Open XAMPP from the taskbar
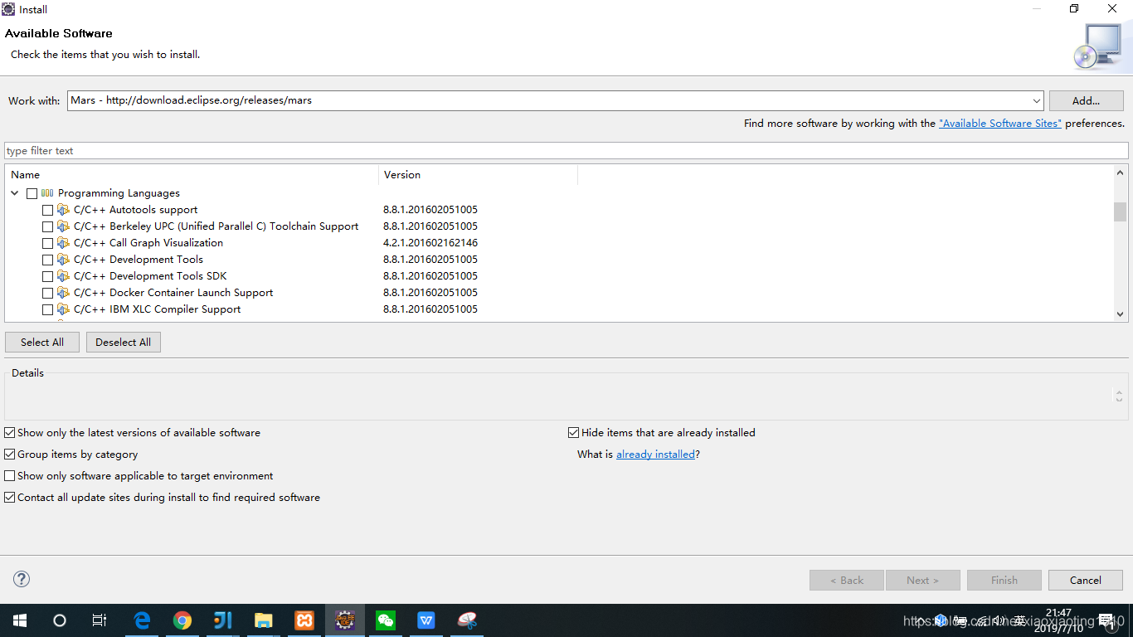 (304, 620)
